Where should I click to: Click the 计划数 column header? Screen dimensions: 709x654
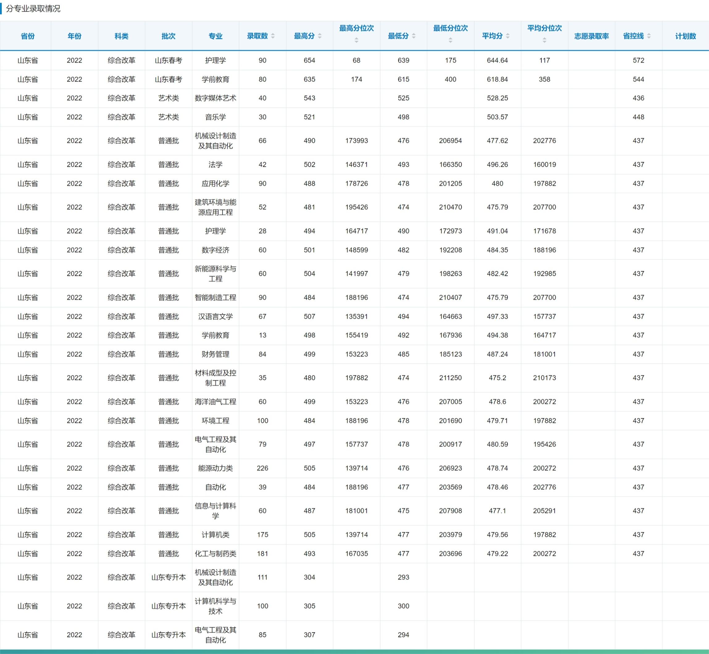point(685,36)
